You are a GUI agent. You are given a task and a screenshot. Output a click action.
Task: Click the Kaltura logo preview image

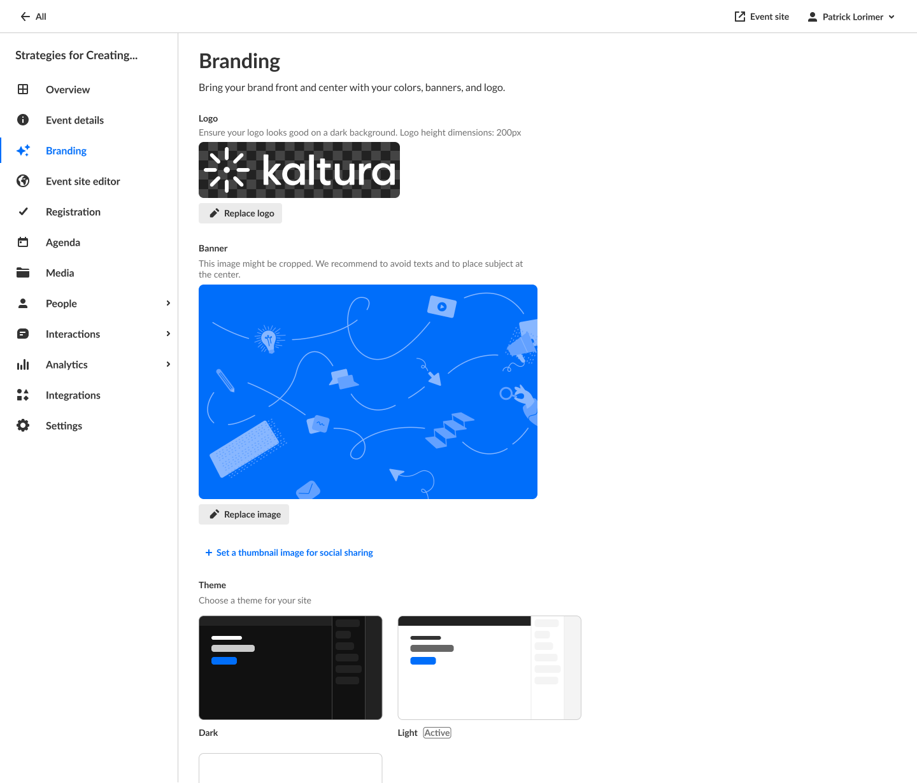tap(299, 170)
